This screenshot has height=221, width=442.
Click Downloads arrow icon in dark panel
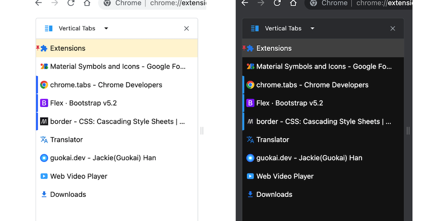[x=250, y=194]
